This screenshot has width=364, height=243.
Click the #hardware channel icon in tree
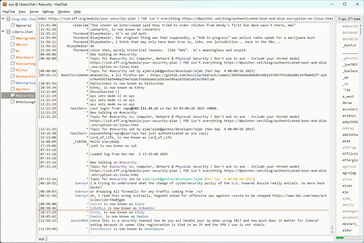[x=13, y=57]
